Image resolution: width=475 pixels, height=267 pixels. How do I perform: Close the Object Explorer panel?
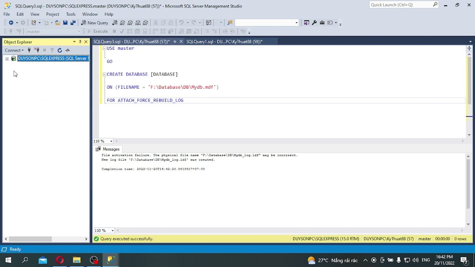point(86,42)
